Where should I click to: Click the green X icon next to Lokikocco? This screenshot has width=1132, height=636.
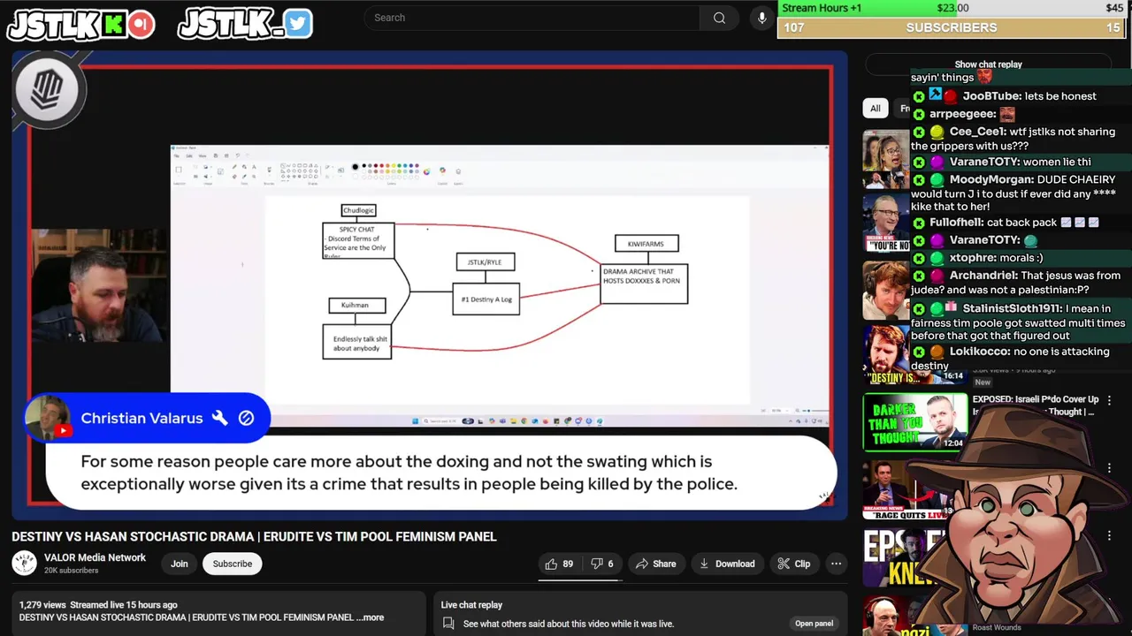(x=919, y=352)
